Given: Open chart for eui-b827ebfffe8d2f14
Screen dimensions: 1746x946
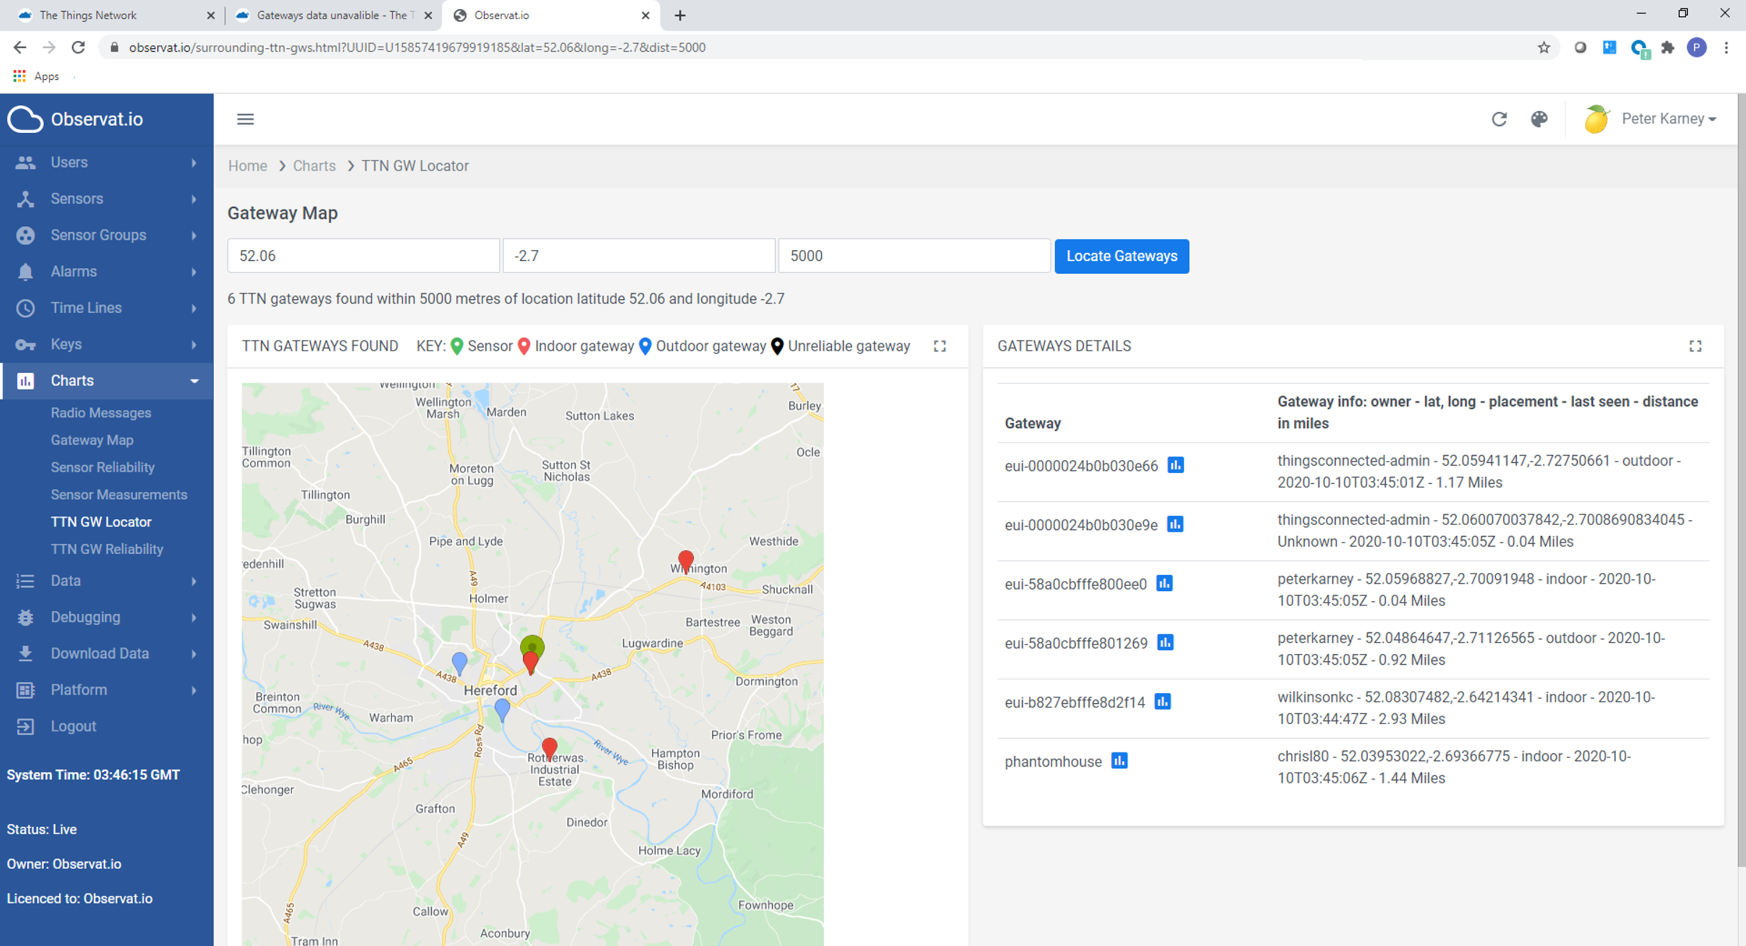Looking at the screenshot, I should click(x=1162, y=701).
